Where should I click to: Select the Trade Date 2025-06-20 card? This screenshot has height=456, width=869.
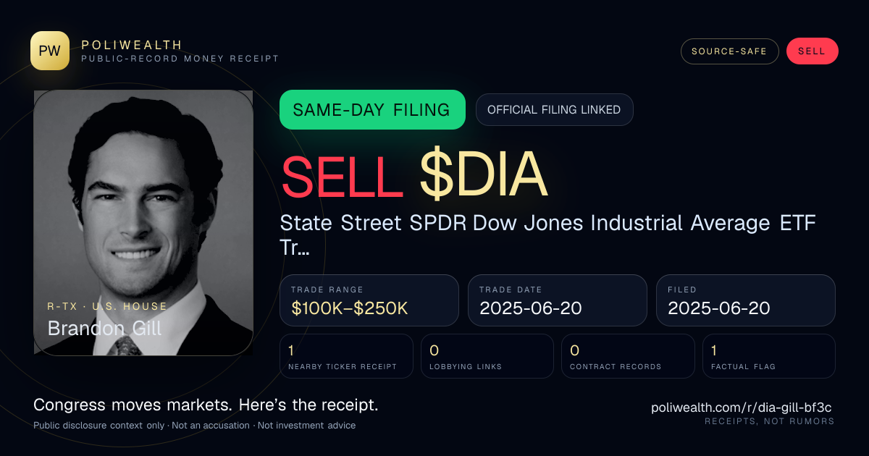pyautogui.click(x=558, y=300)
